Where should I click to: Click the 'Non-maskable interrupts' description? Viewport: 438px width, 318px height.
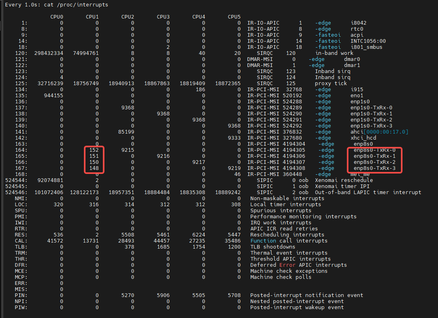point(287,199)
